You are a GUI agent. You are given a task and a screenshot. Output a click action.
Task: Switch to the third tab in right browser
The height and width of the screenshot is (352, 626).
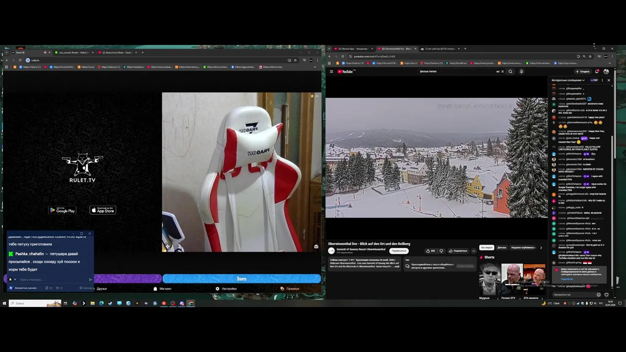(439, 49)
